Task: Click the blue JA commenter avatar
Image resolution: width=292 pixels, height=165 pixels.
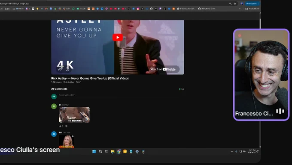Action: (x=54, y=134)
